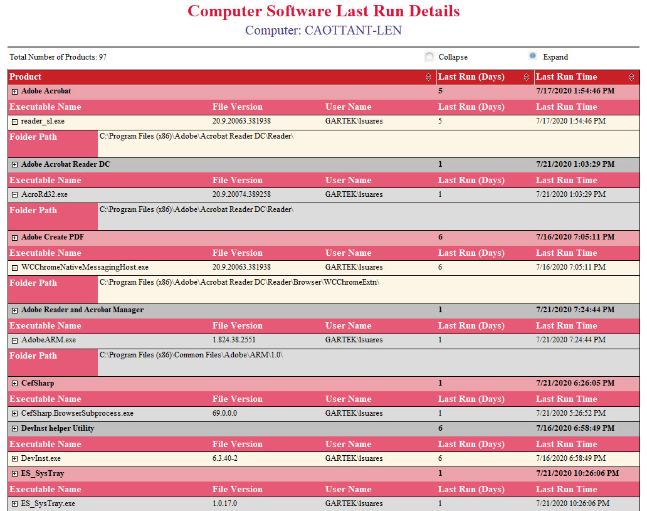Expand the DevInst helper Utility row

(14, 428)
